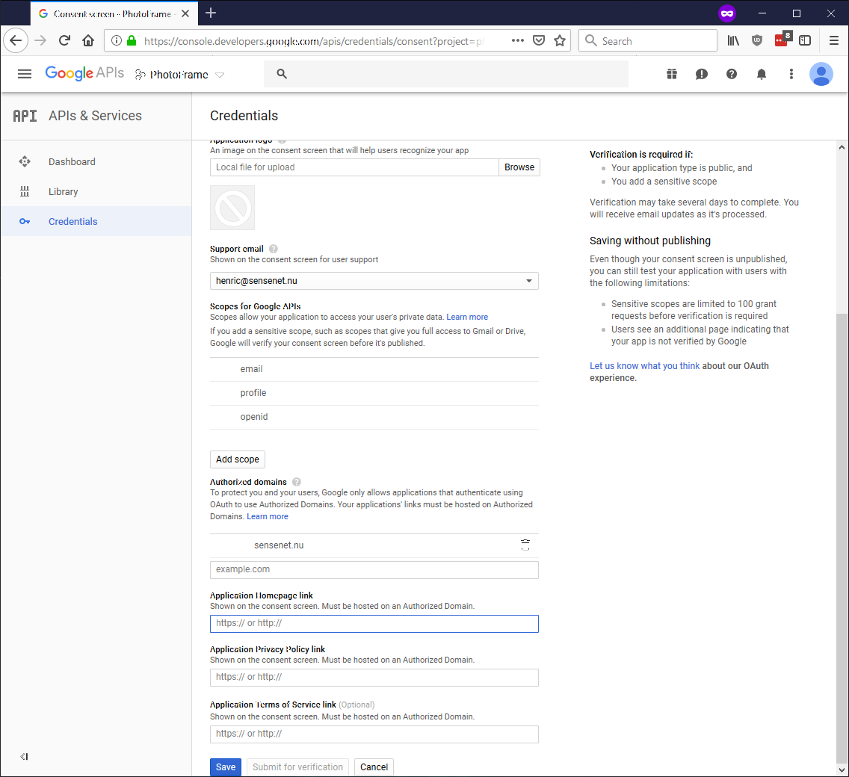Click the site information icon
849x777 pixels.
(117, 40)
